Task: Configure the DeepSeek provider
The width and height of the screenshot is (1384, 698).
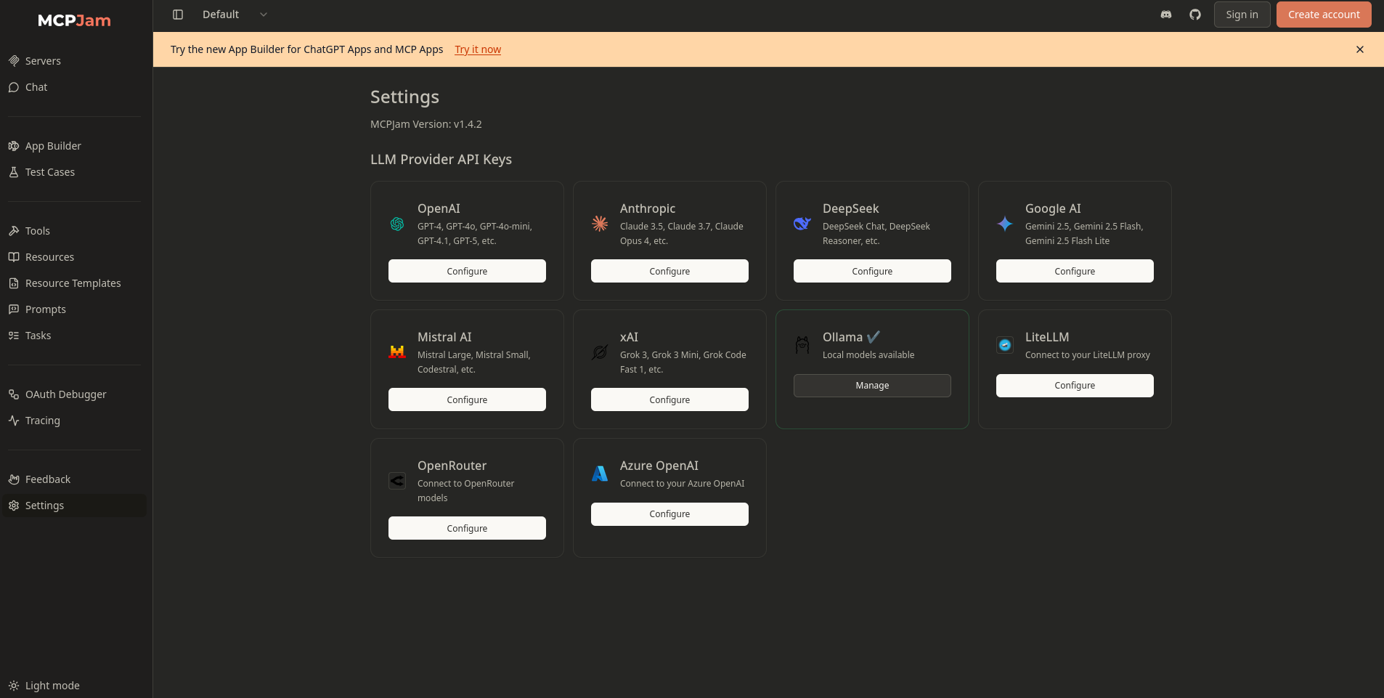Action: [x=872, y=271]
